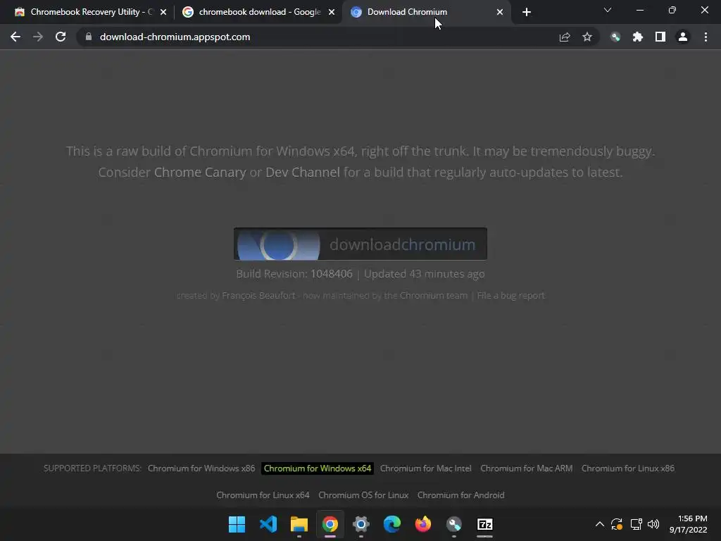Select Chromium for Android
This screenshot has width=721, height=541.
click(460, 495)
